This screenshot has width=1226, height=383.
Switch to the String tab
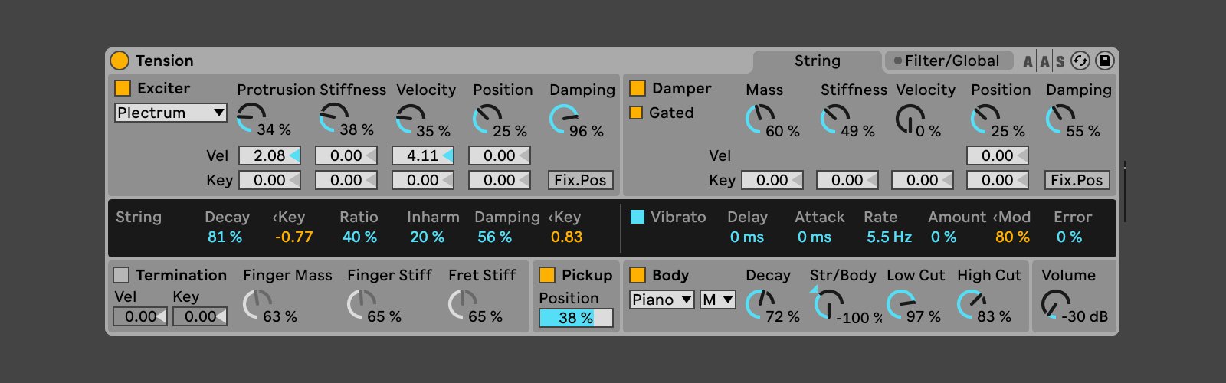tap(817, 61)
